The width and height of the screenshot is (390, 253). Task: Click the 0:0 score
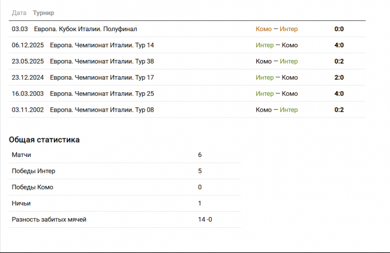[x=339, y=29]
